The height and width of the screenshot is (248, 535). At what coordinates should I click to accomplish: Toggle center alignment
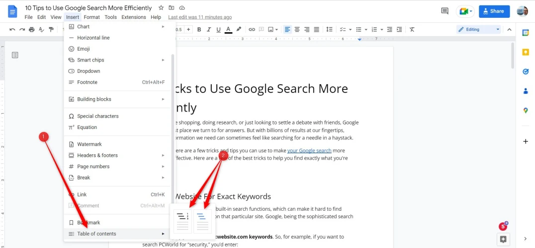click(297, 29)
